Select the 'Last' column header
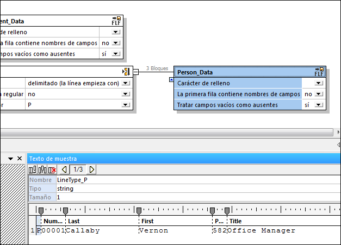 (x=73, y=221)
